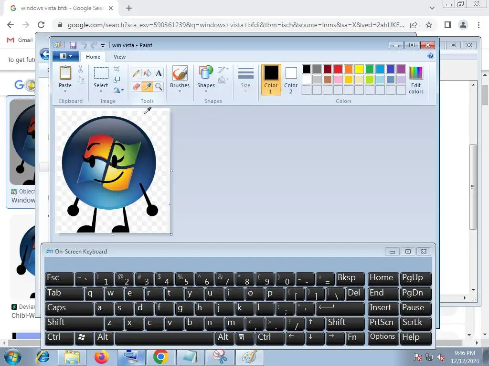This screenshot has width=489, height=366.
Task: Click the rectangular Select tool icon
Action: tap(101, 73)
